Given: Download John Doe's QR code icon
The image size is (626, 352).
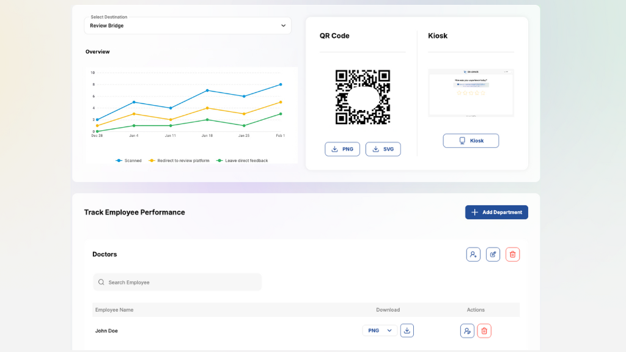Looking at the screenshot, I should pyautogui.click(x=407, y=331).
